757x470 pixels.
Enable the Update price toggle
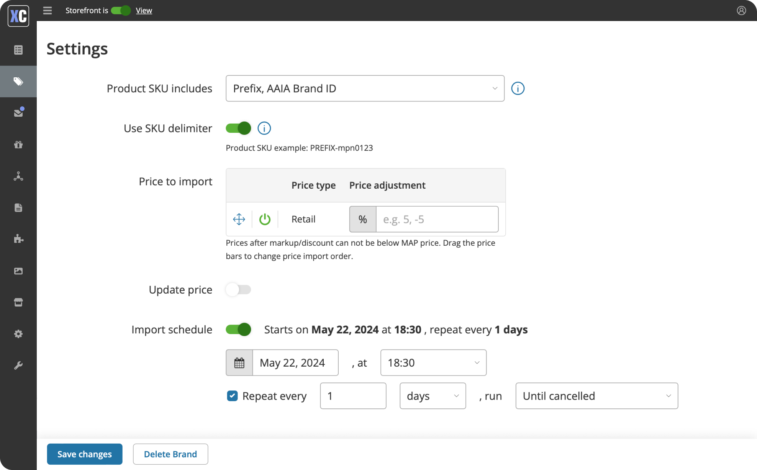pos(238,290)
